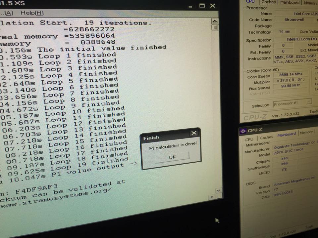Switch to Caches tab in upper CPU-Z
The height and width of the screenshot is (238, 318).
click(268, 2)
